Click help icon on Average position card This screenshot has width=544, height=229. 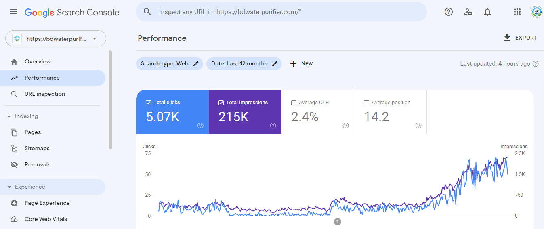[418, 126]
